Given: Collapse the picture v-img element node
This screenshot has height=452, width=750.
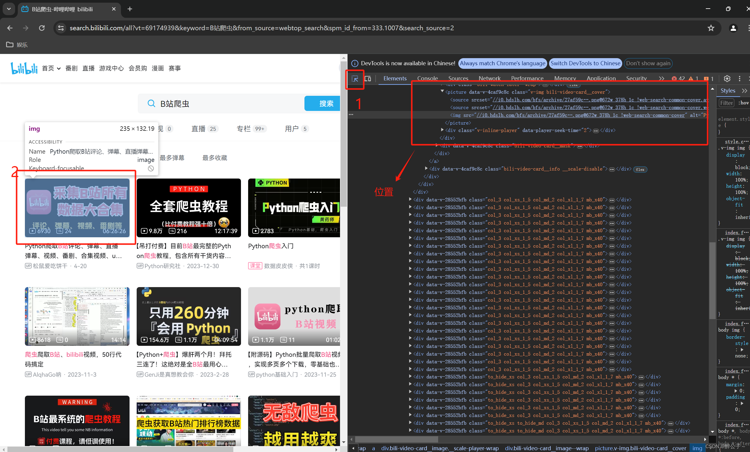Looking at the screenshot, I should pyautogui.click(x=442, y=92).
